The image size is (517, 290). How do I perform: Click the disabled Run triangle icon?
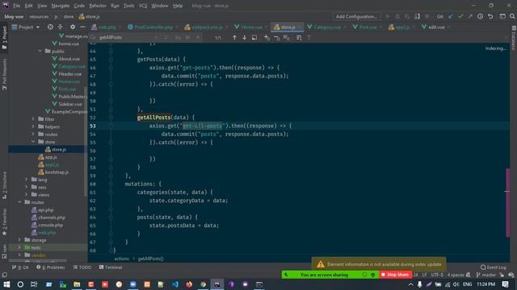[x=388, y=16]
